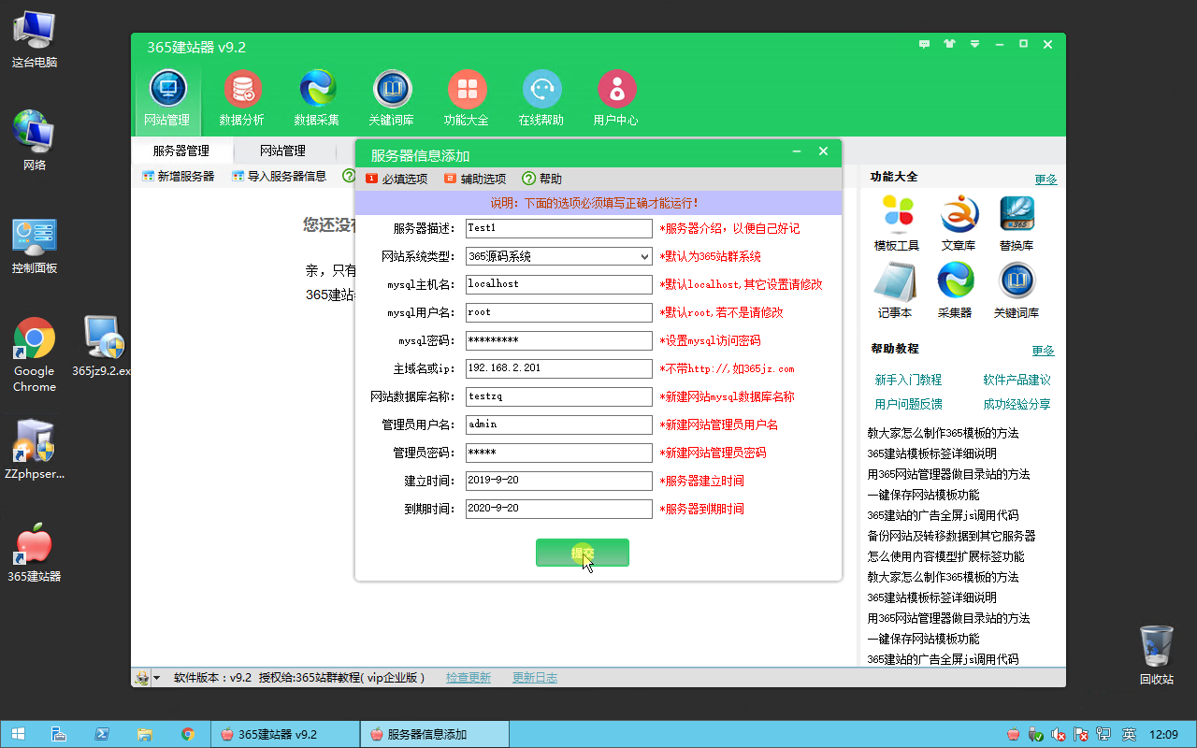Launch 替换库 from the function panel
Image resolution: width=1197 pixels, height=748 pixels.
point(1017,223)
